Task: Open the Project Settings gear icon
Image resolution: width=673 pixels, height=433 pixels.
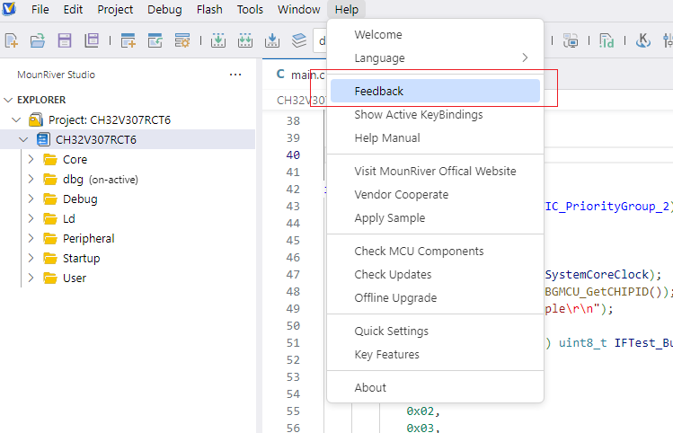Action: pyautogui.click(x=182, y=40)
